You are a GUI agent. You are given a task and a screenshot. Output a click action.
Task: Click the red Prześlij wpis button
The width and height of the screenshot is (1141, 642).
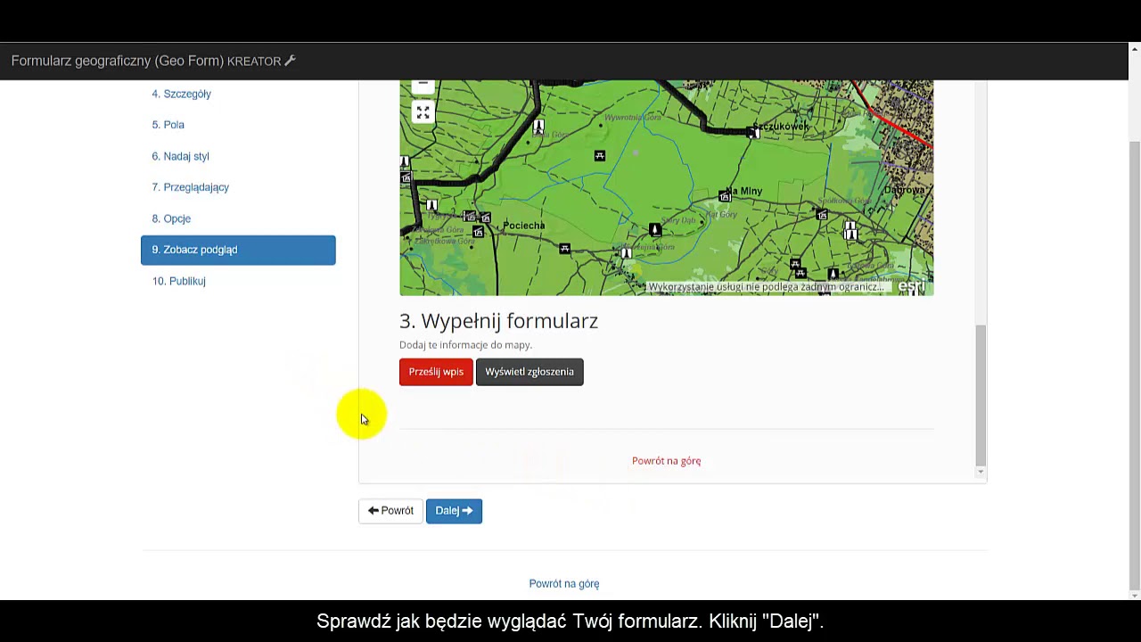click(436, 372)
